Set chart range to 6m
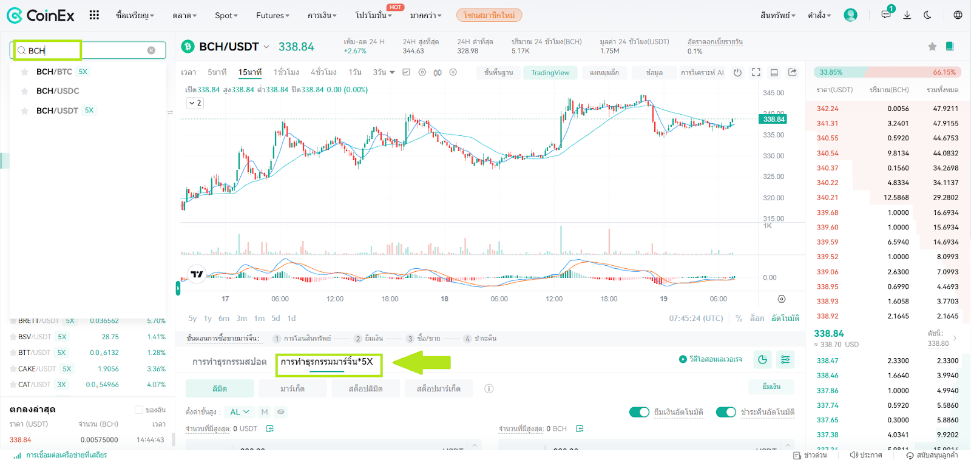 tap(224, 318)
